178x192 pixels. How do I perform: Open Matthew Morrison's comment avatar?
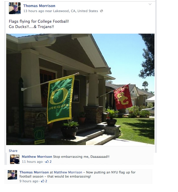(x=15, y=159)
